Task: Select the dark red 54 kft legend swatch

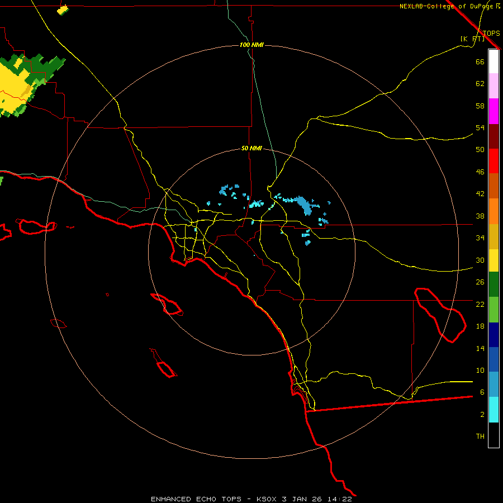Action: point(493,136)
